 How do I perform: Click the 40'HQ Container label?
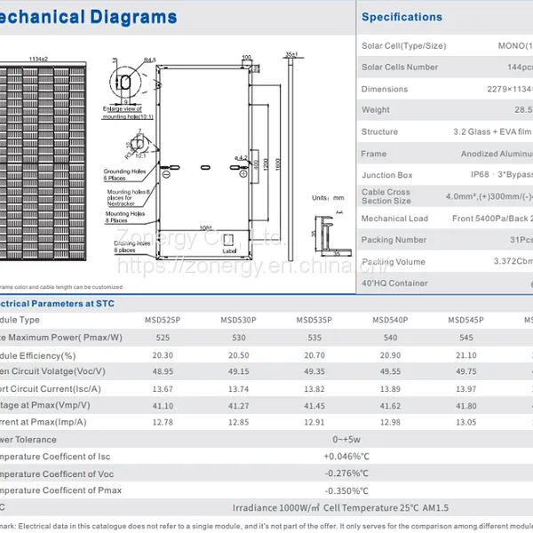[x=394, y=283]
